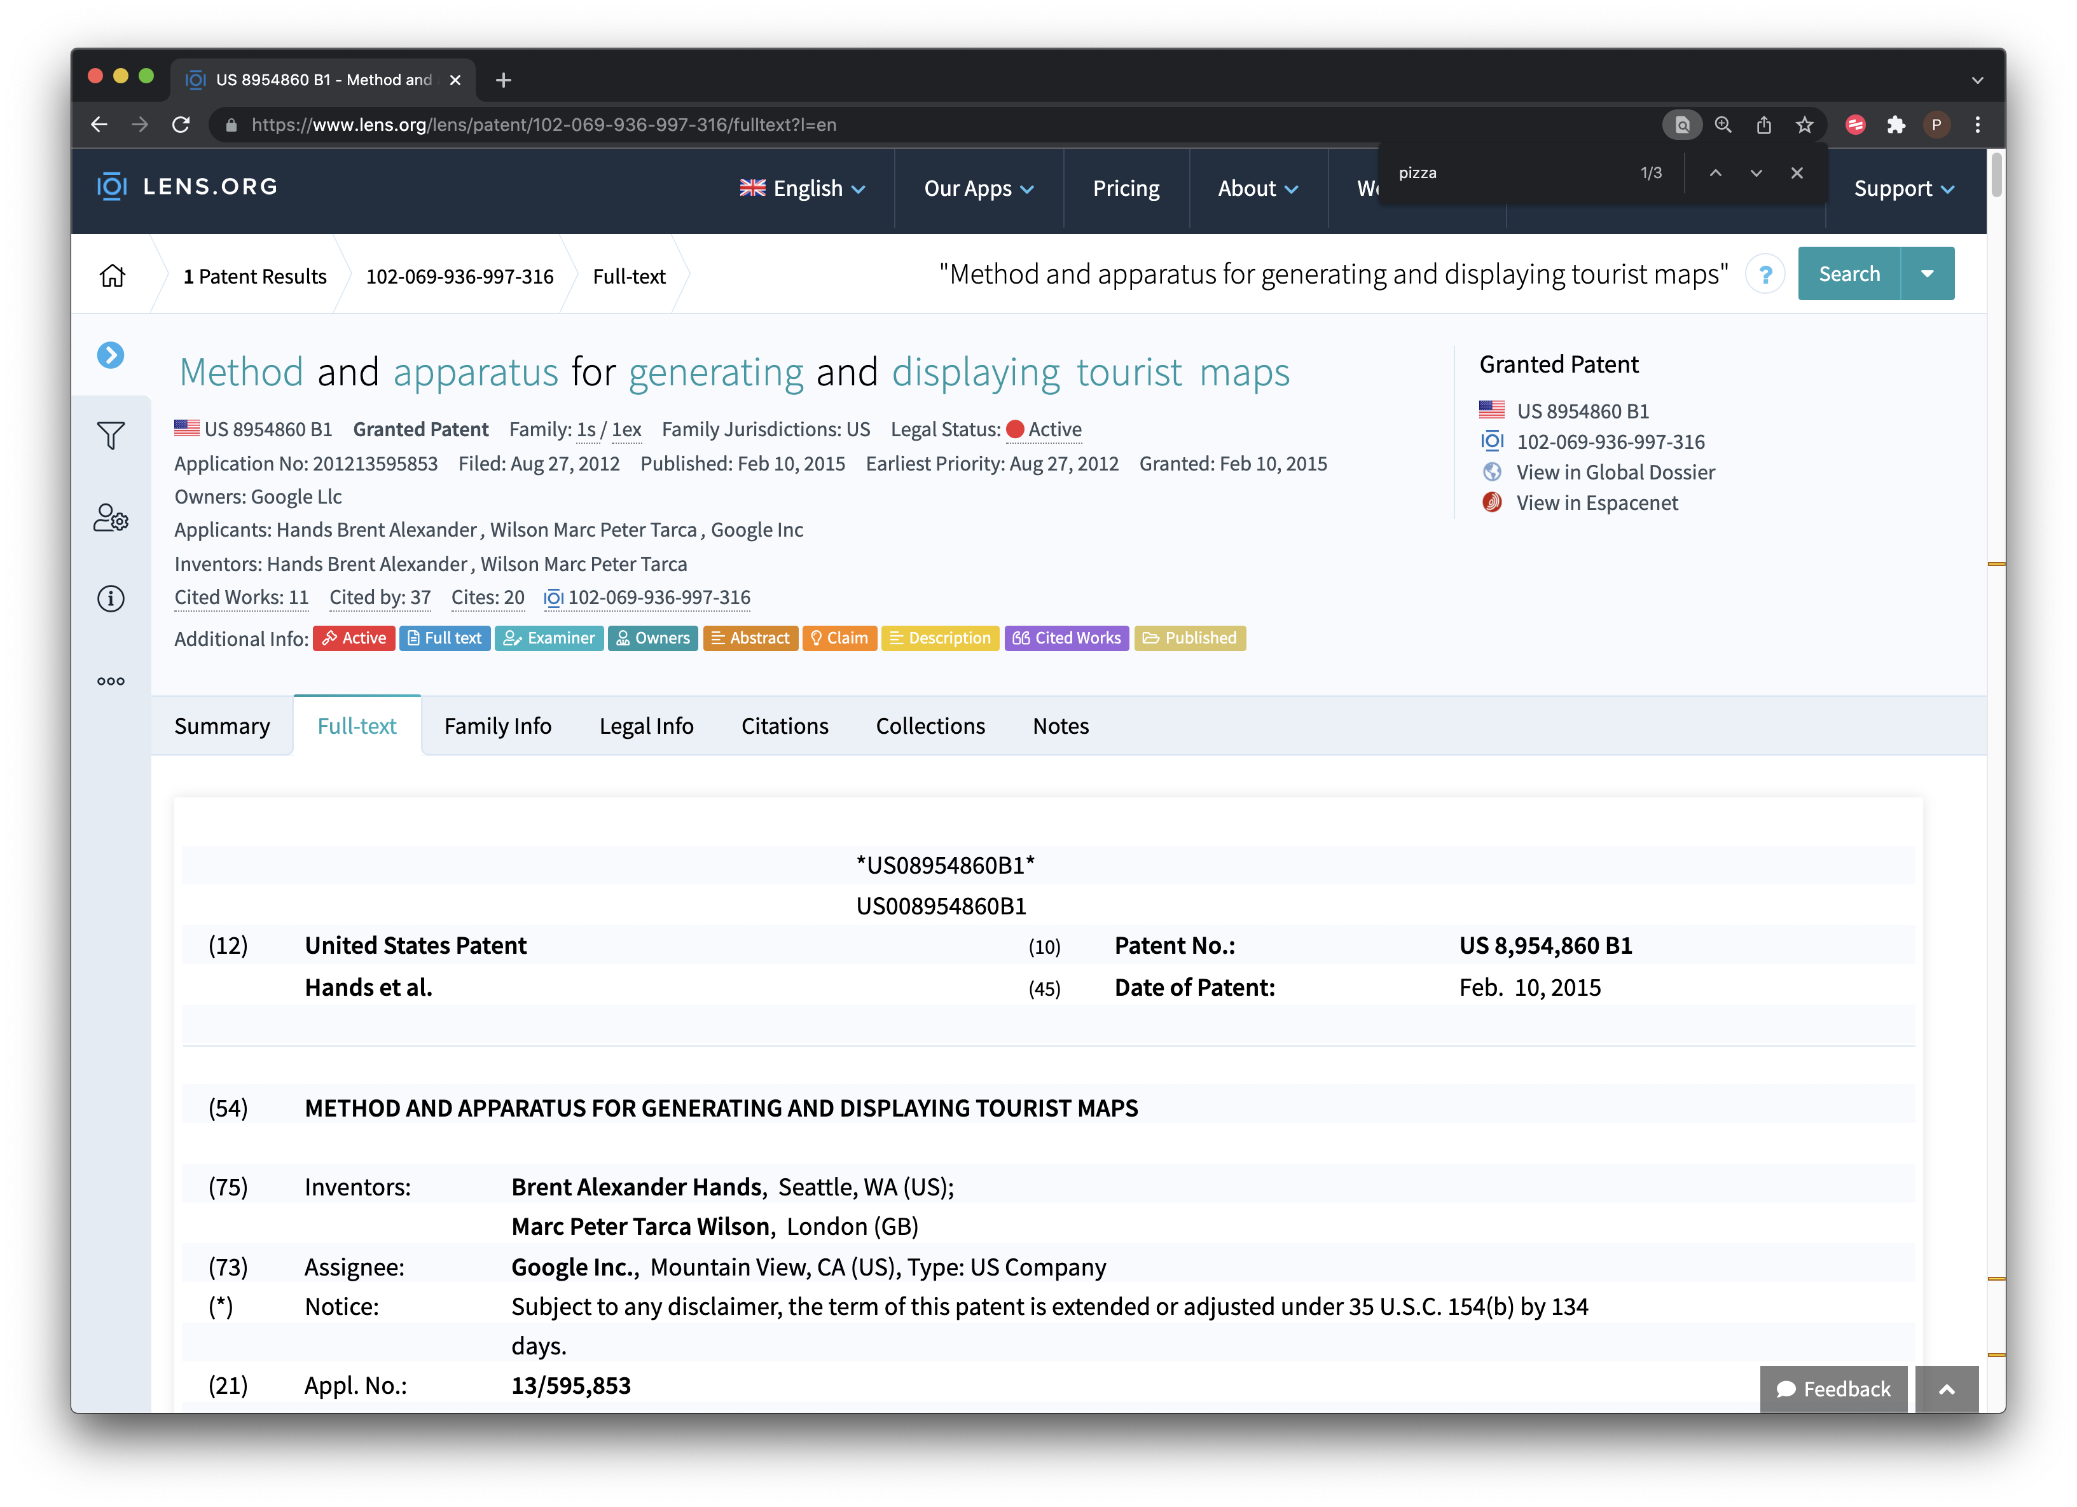Image resolution: width=2077 pixels, height=1507 pixels.
Task: Open the filter funnel icon in sidebar
Action: point(111,436)
